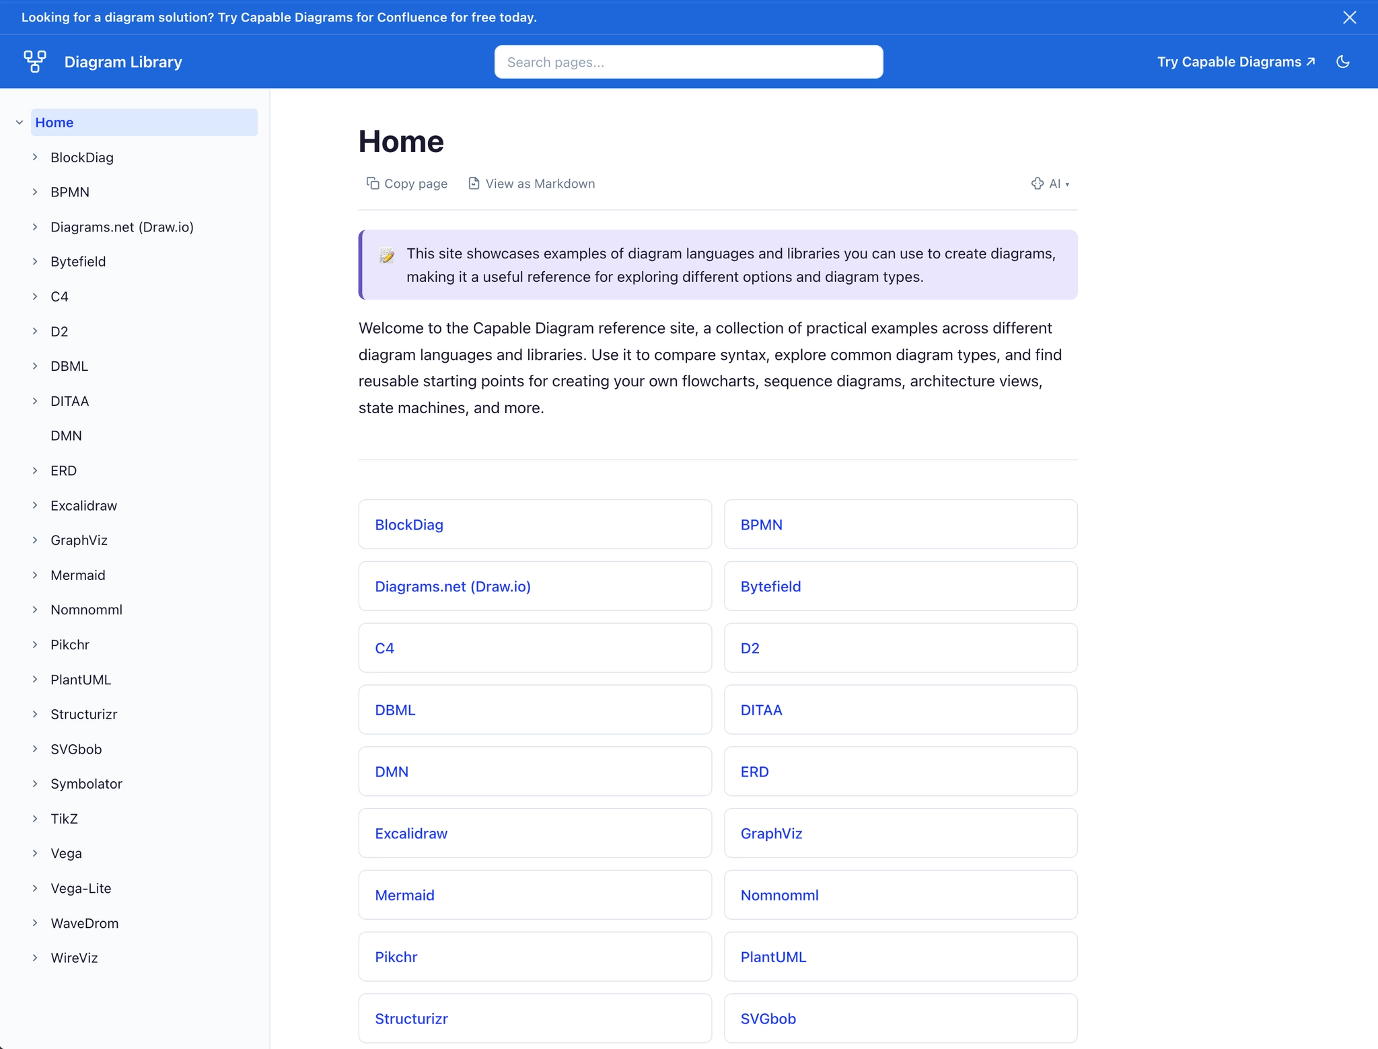Expand the ERD sidebar chevron
1378x1049 pixels.
pyautogui.click(x=35, y=470)
